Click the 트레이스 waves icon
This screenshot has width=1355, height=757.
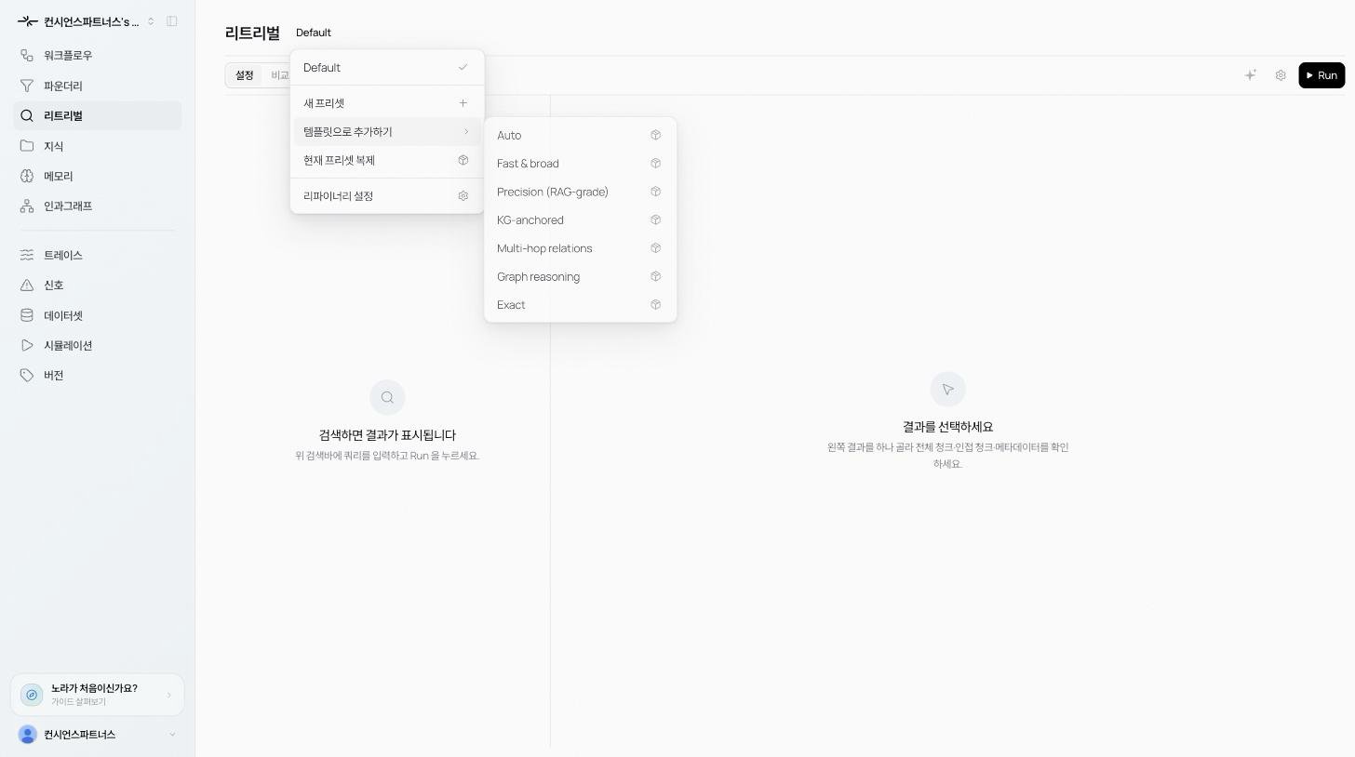tap(27, 255)
